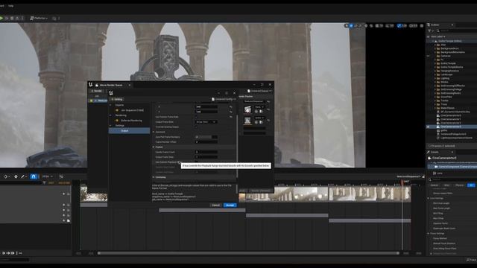Select the Outliner panel tab
This screenshot has width=477, height=268.
435,25
